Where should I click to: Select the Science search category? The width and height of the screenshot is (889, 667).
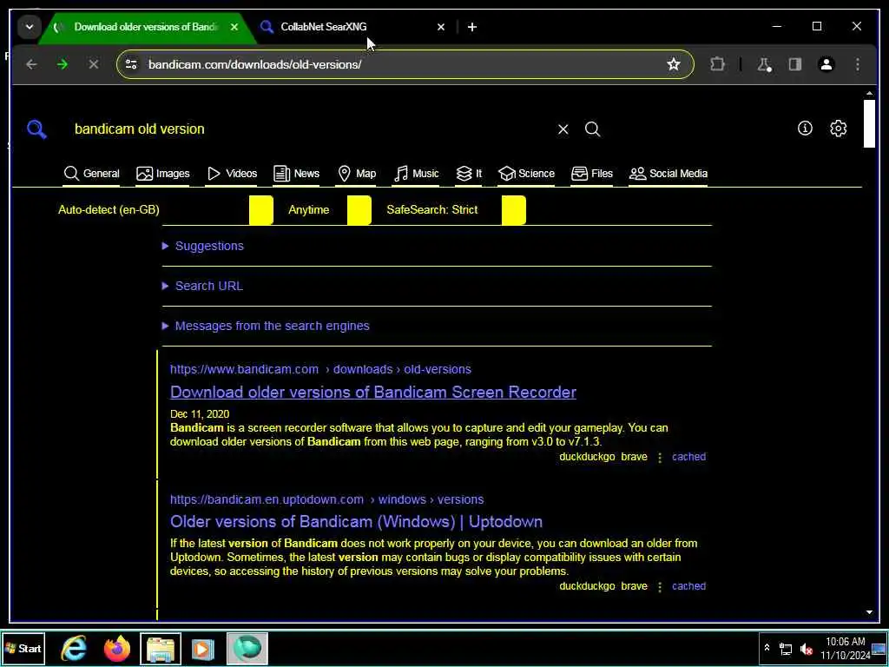(526, 174)
